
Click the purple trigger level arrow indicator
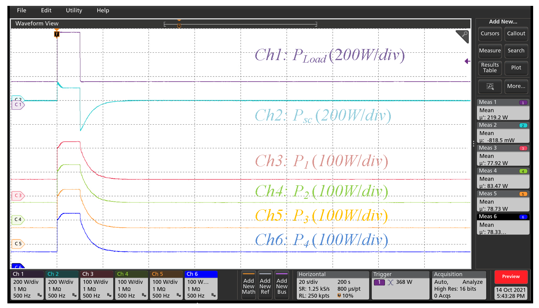pos(467,61)
